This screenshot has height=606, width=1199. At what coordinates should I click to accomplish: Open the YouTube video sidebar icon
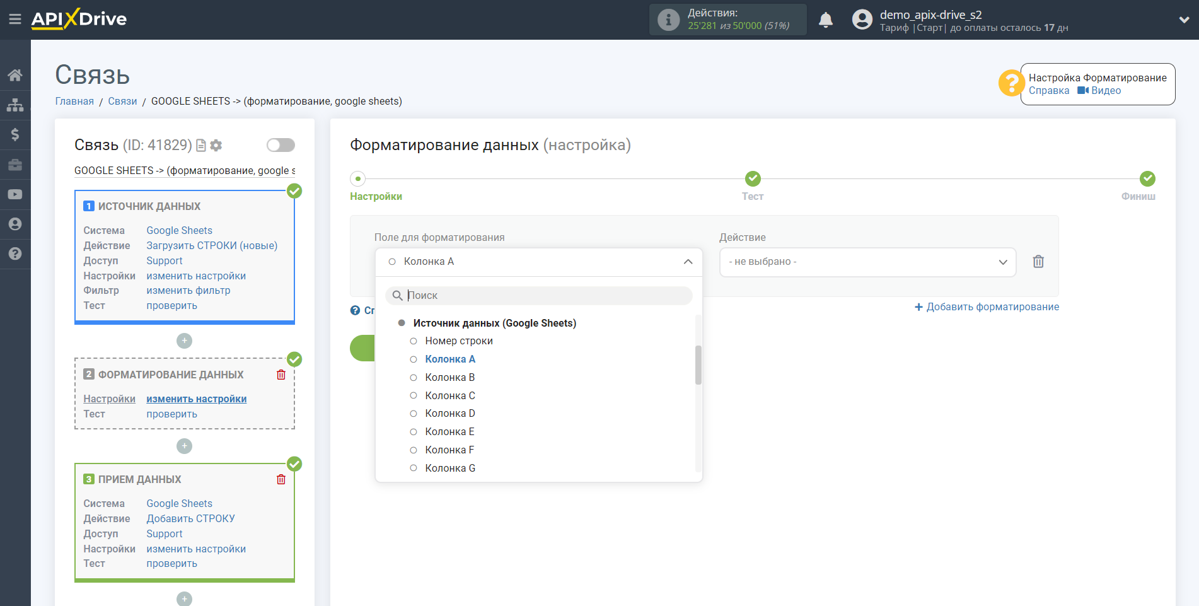pos(15,194)
